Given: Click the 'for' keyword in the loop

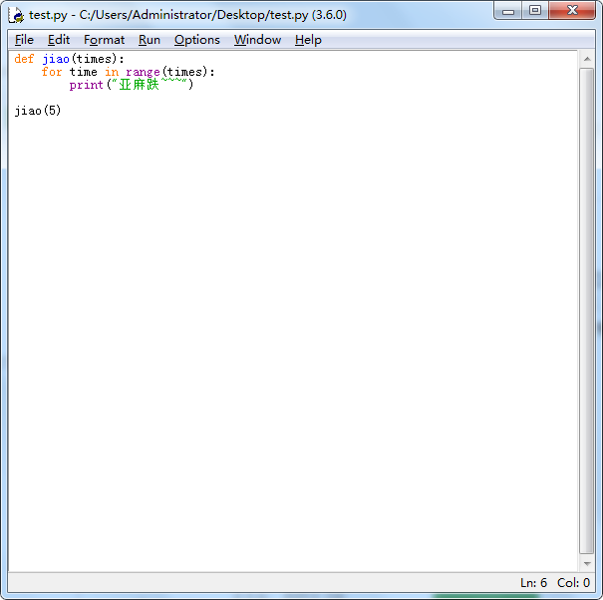Looking at the screenshot, I should tap(52, 72).
